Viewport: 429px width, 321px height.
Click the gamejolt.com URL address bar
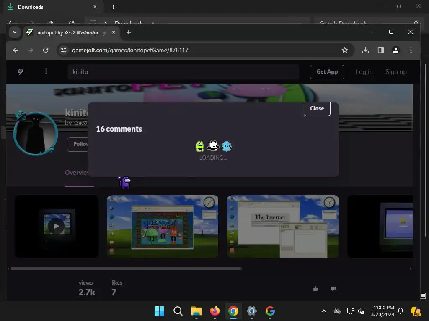tap(205, 50)
